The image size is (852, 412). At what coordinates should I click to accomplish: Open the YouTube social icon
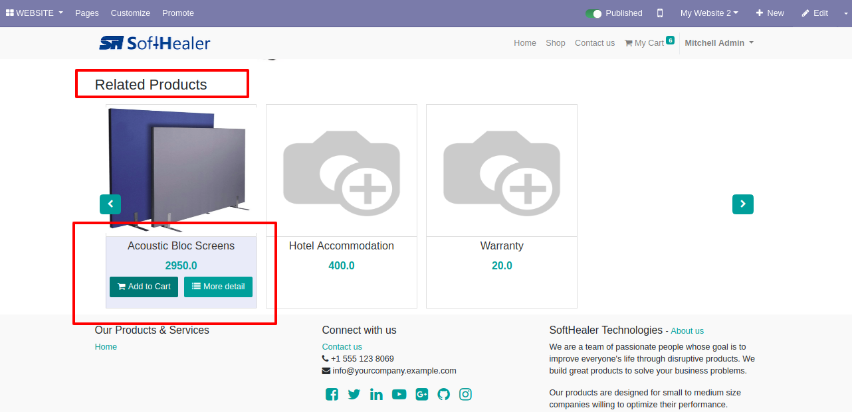(399, 395)
